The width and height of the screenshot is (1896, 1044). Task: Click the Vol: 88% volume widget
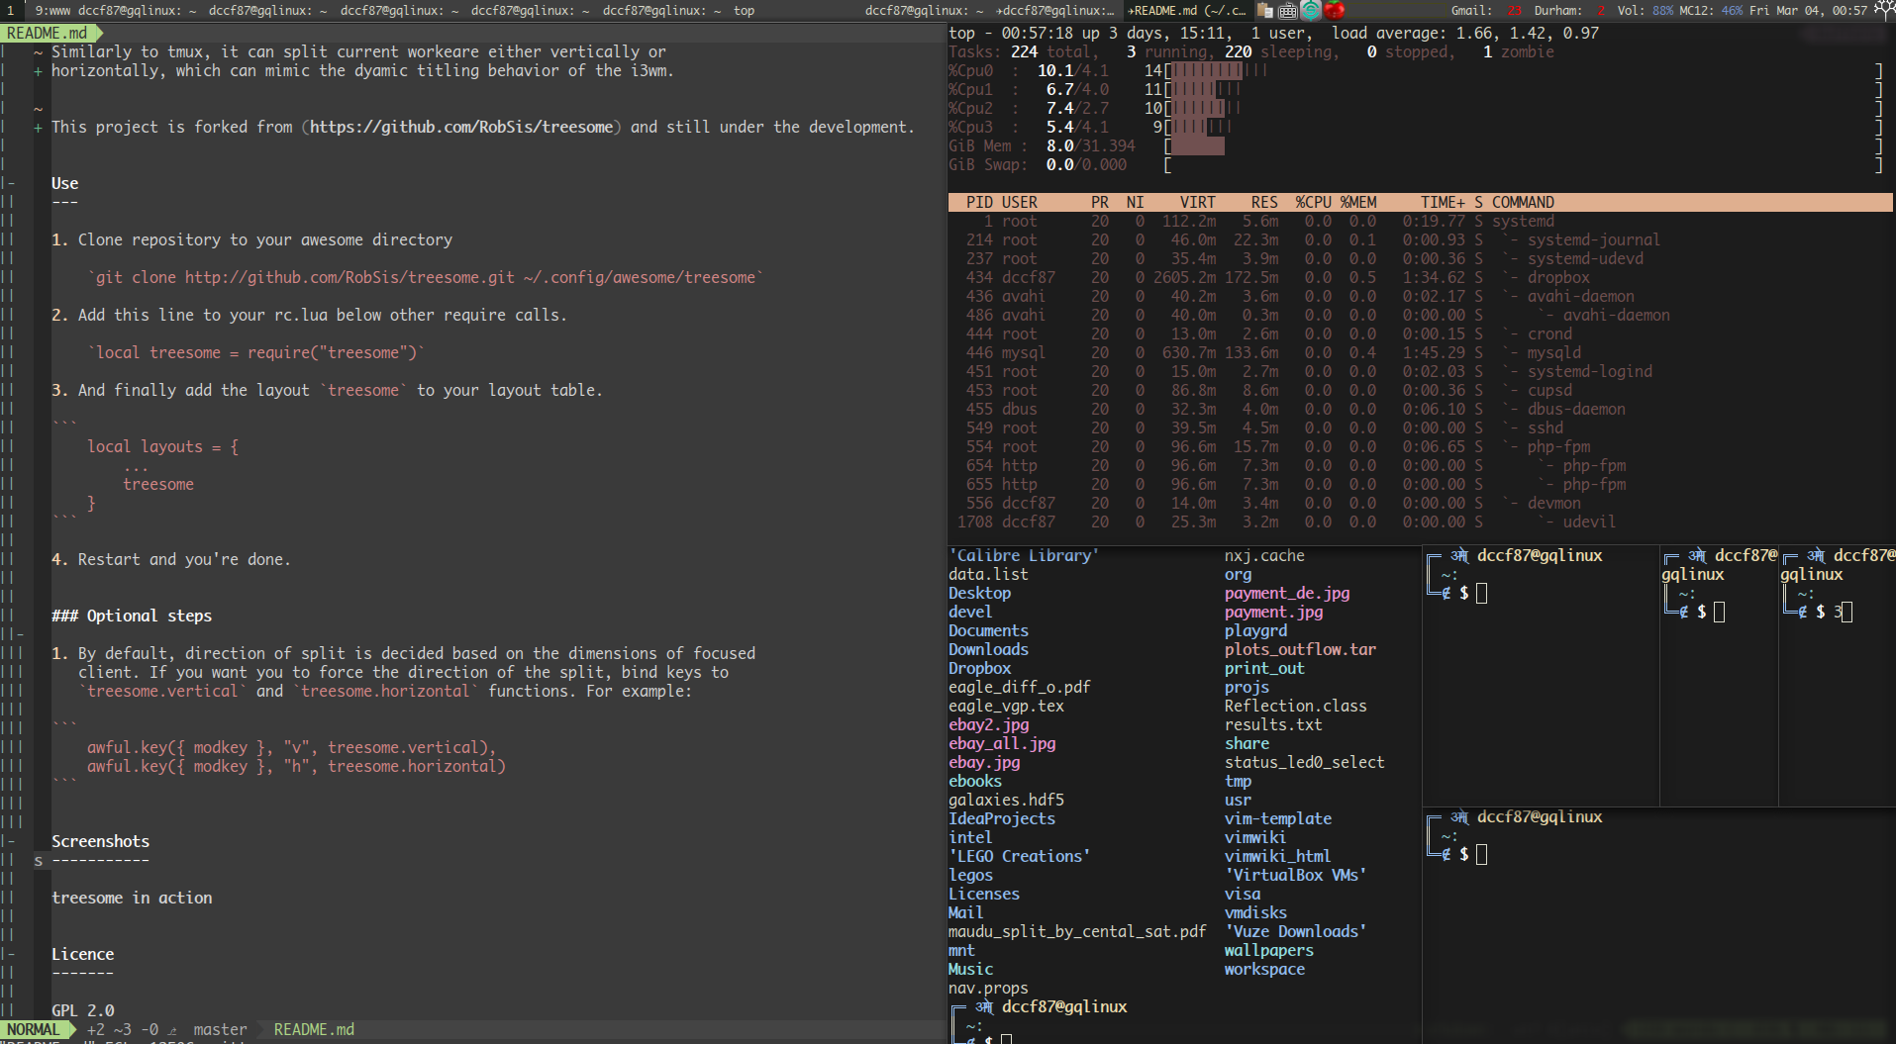click(1645, 10)
